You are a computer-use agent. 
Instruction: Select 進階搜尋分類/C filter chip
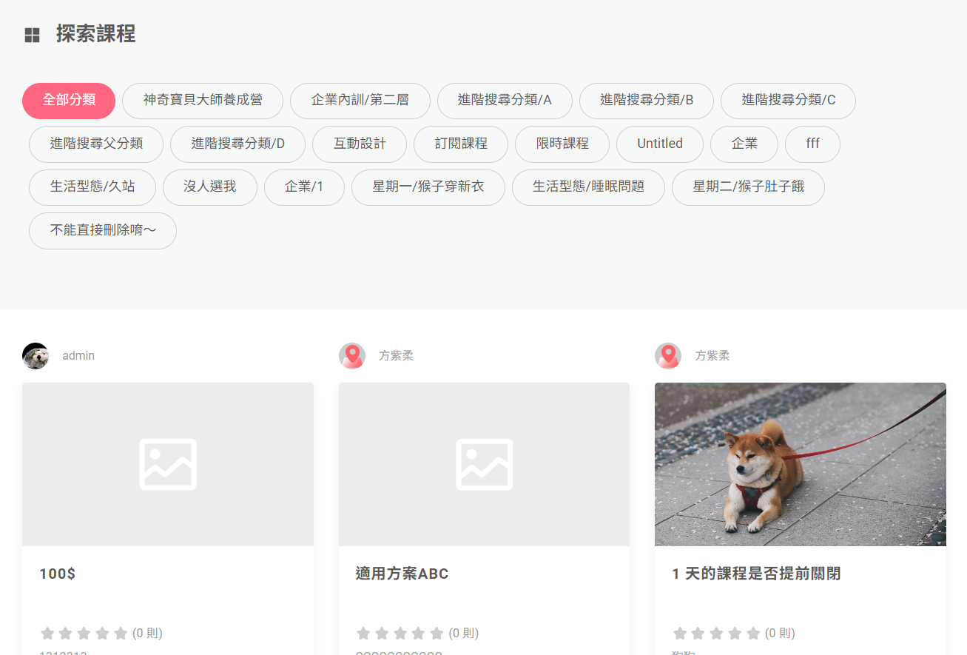(x=789, y=101)
